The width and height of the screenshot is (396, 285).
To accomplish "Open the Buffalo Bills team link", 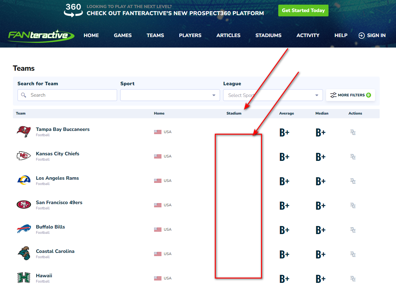I will (x=51, y=227).
